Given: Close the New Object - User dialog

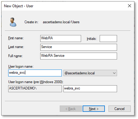Looking at the screenshot, I should tap(129, 6).
